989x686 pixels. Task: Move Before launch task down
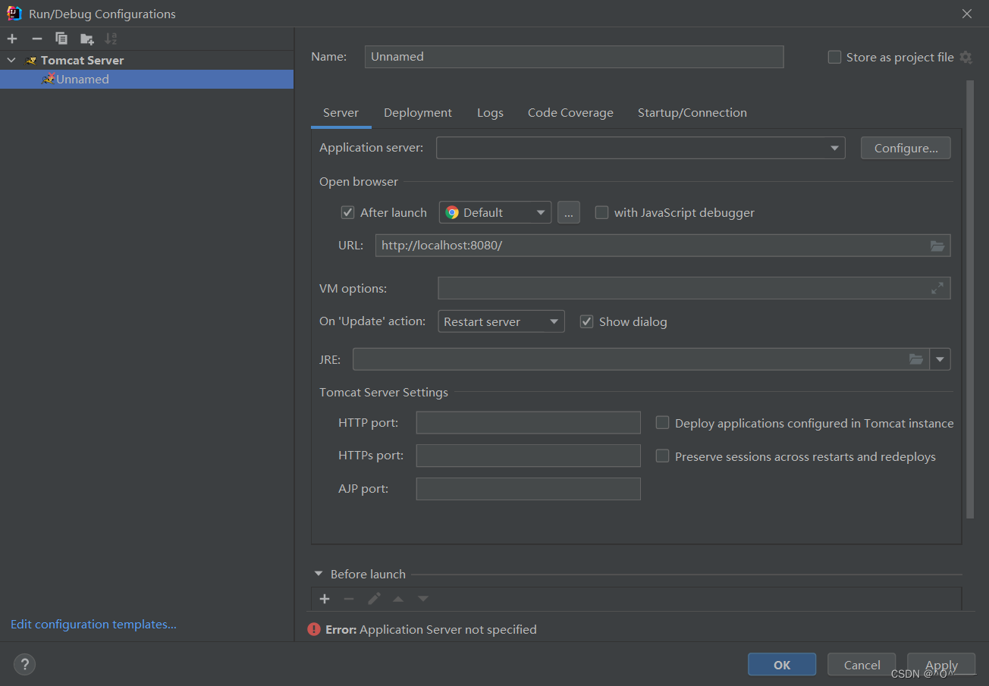pos(423,599)
